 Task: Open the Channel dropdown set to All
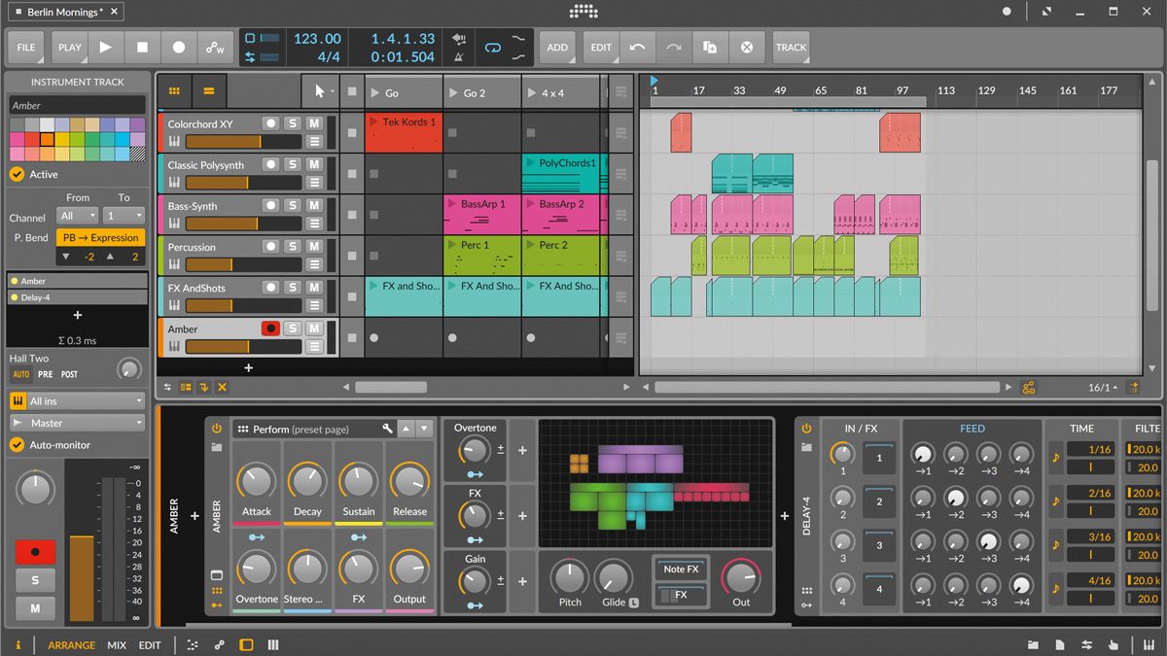pos(77,216)
